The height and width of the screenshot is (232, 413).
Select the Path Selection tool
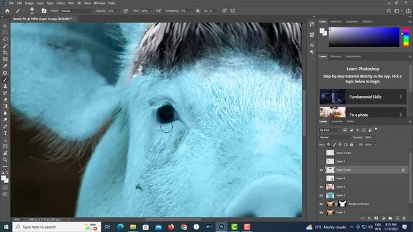click(5, 140)
